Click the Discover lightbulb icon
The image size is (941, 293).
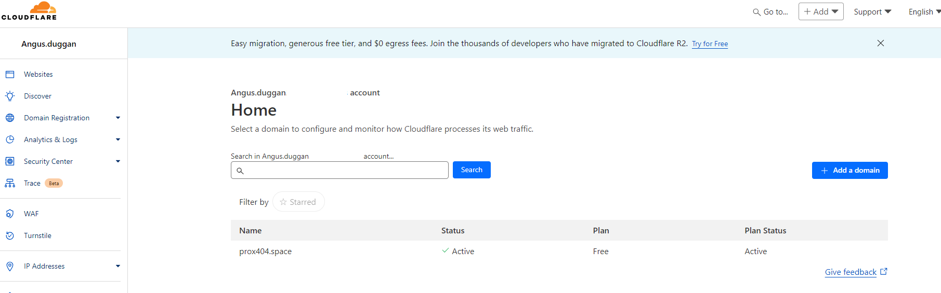pos(10,96)
